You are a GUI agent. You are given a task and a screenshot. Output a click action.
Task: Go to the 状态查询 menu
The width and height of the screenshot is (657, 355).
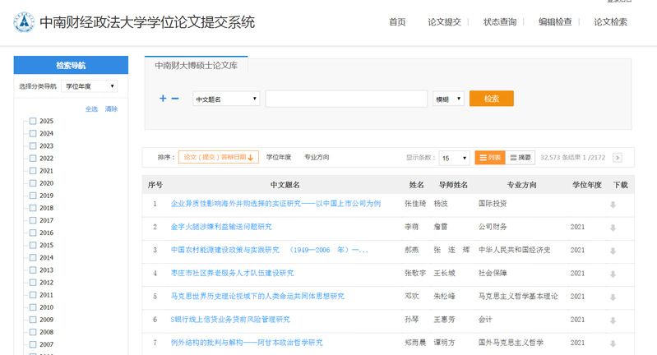pyautogui.click(x=500, y=22)
